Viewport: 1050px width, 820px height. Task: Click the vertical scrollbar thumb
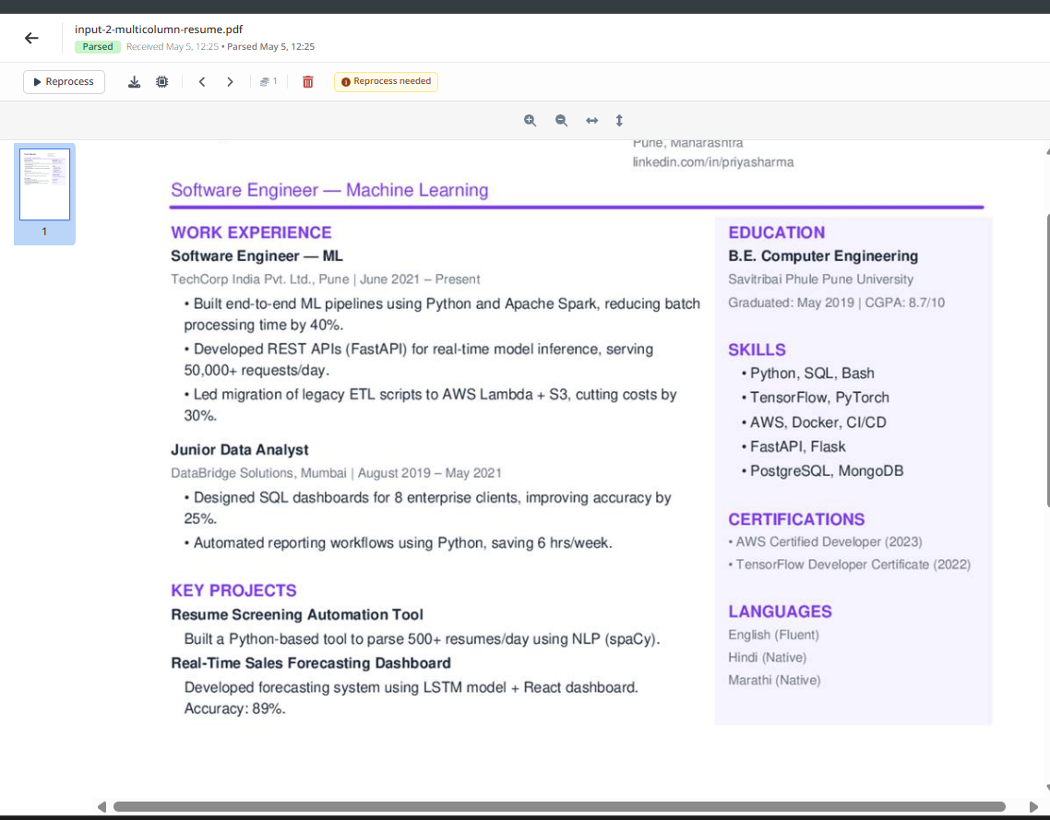tap(1047, 362)
